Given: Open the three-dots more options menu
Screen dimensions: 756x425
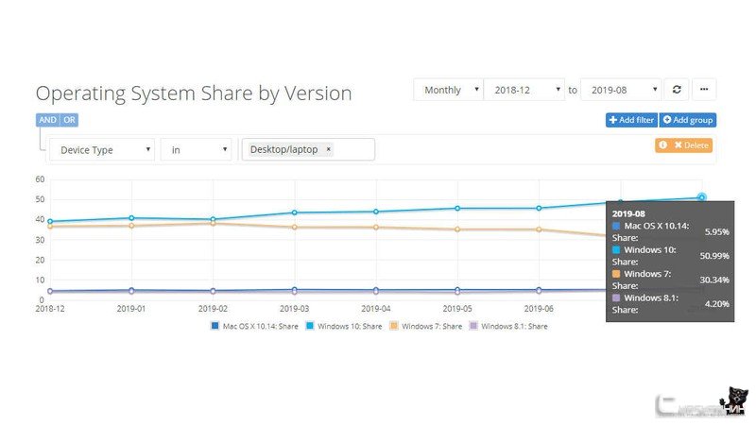Looking at the screenshot, I should coord(704,90).
